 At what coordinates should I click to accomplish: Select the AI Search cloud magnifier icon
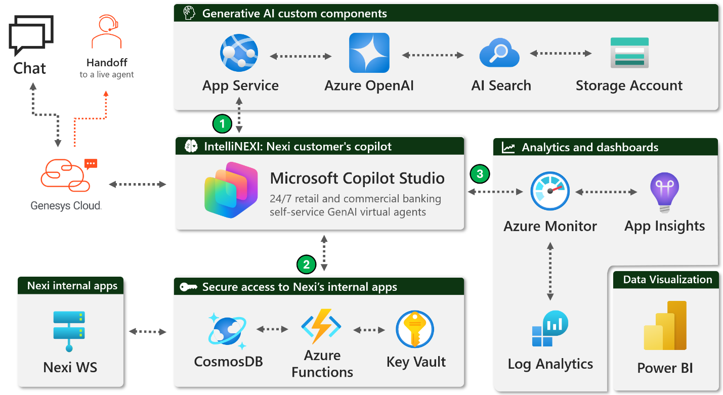(x=500, y=53)
